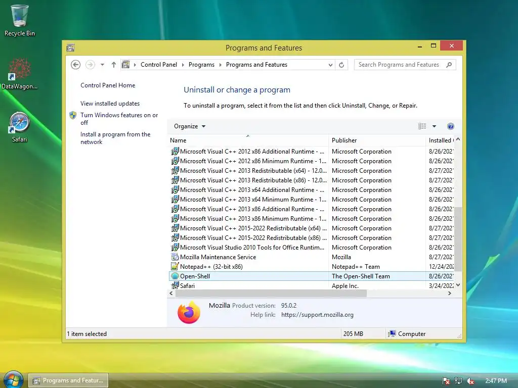The image size is (518, 388).
Task: Select Microsoft Visual C++ 2015-2022 Redistributable (x86) row
Action: [312, 238]
